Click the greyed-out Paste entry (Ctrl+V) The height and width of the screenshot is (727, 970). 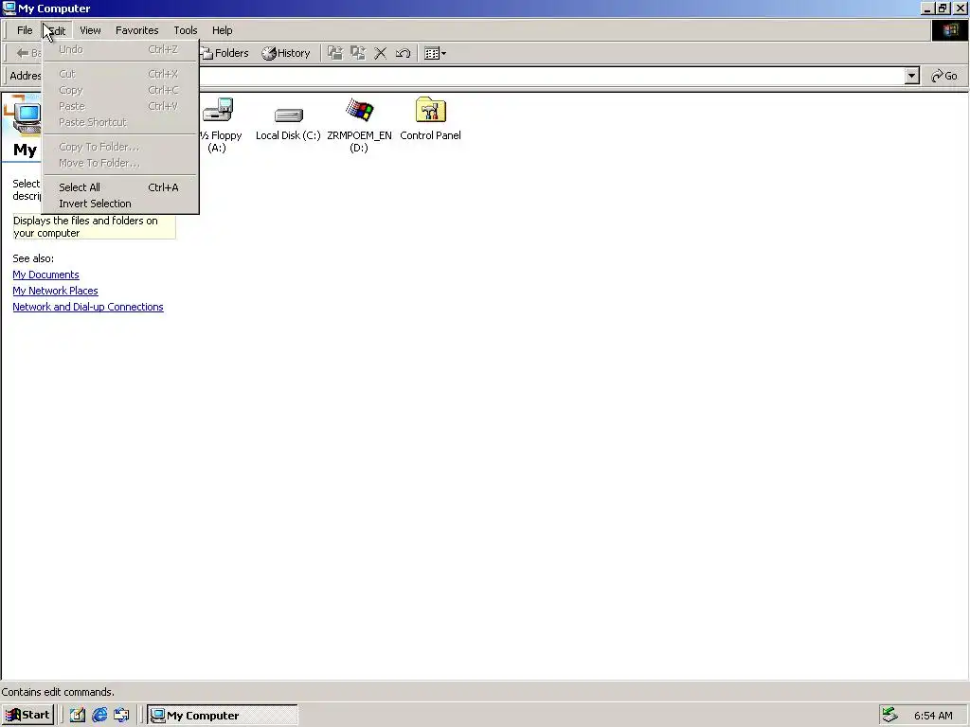120,106
